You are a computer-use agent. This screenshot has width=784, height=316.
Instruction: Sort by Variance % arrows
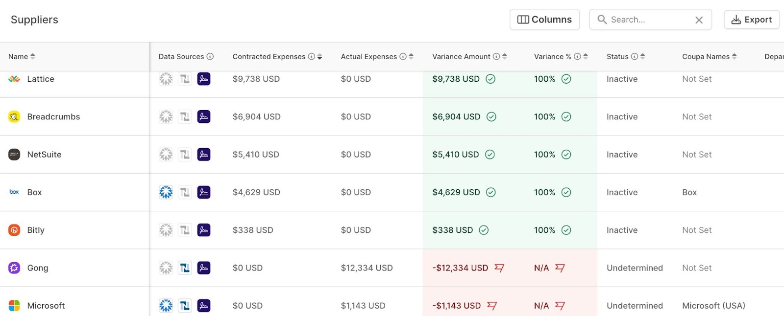point(586,57)
